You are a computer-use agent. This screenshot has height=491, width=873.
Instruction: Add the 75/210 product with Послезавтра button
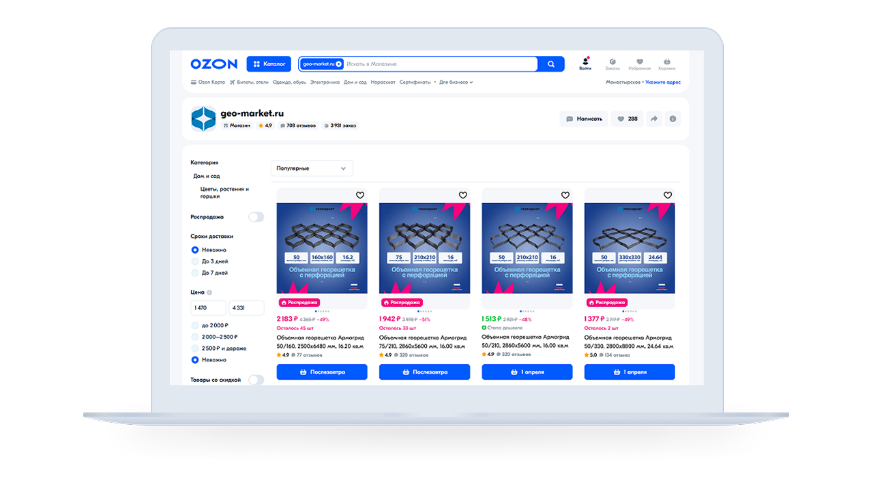424,372
